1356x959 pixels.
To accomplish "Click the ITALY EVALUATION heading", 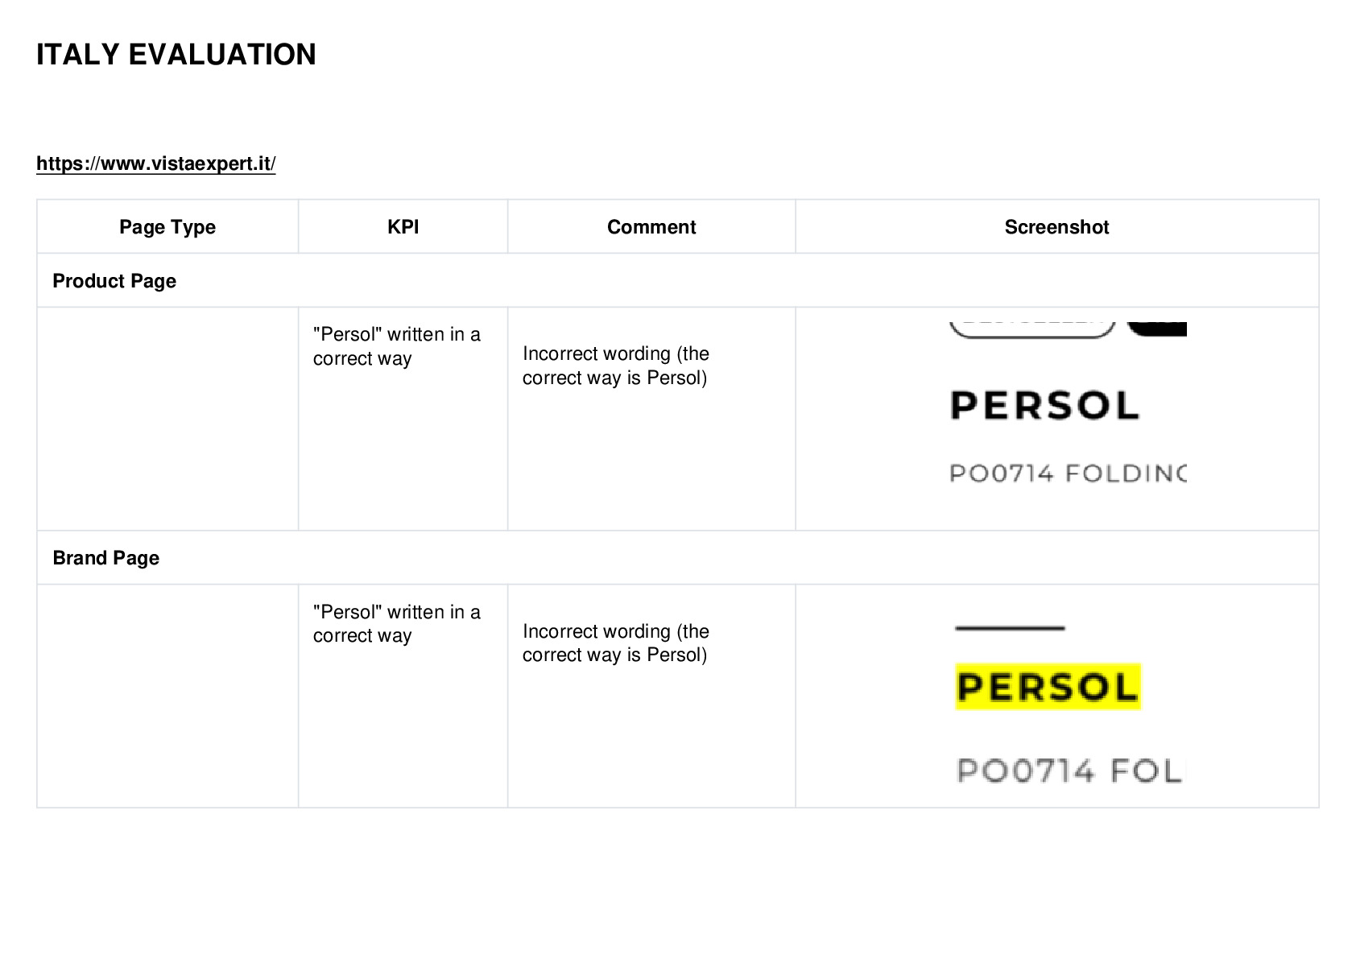I will point(176,55).
